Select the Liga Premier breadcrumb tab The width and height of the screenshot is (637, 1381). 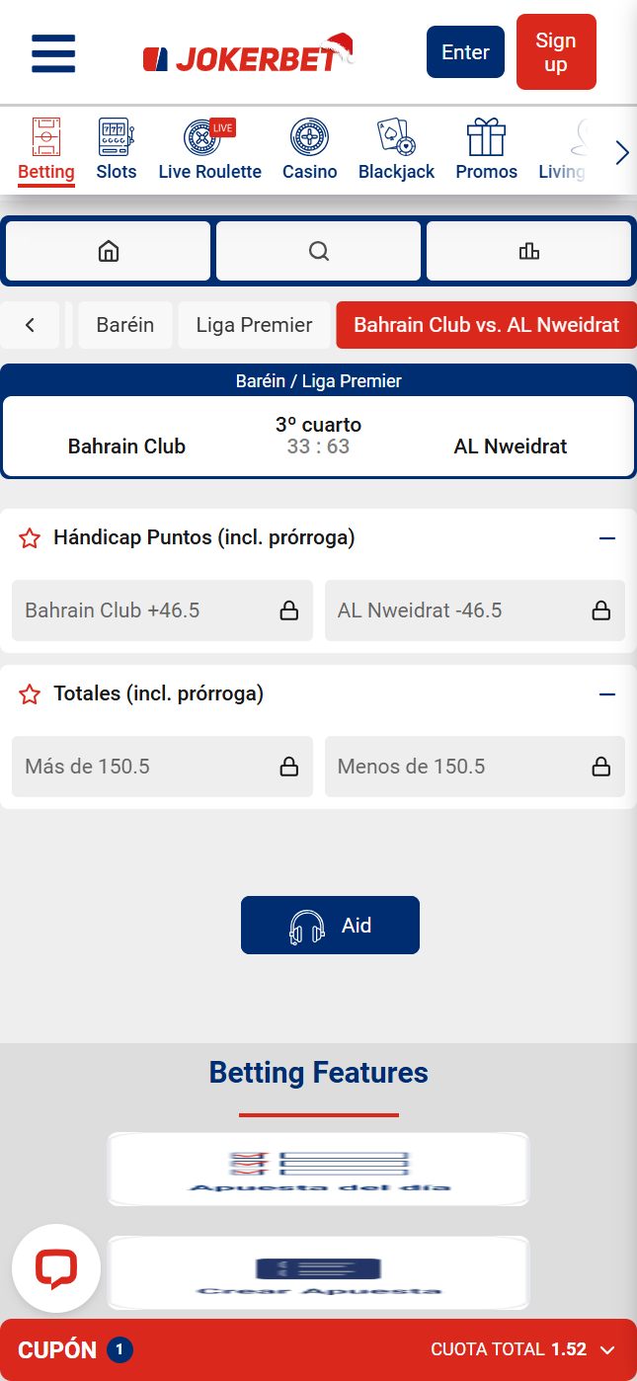coord(254,325)
